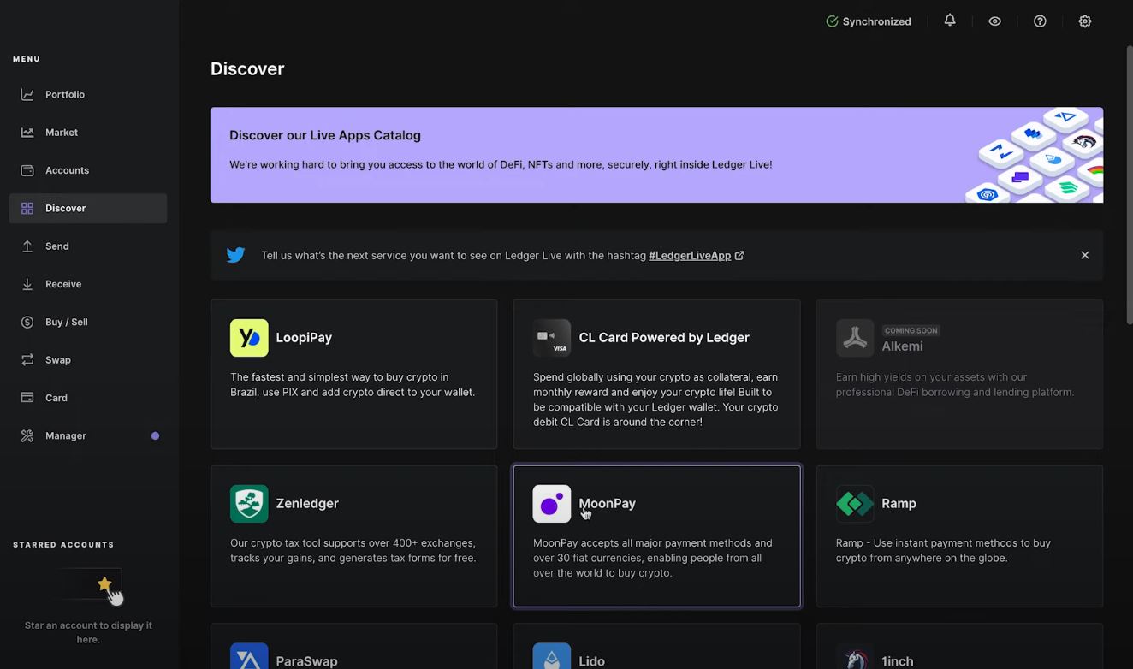Viewport: 1133px width, 669px height.
Task: Click the MoonPay description text
Action: 653,558
